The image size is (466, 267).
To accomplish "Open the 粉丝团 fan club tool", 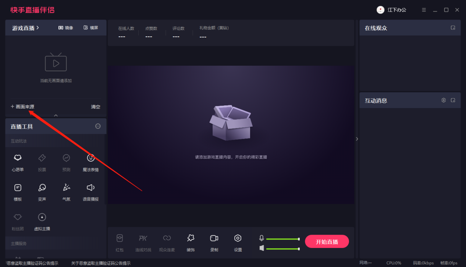I will click(x=18, y=222).
